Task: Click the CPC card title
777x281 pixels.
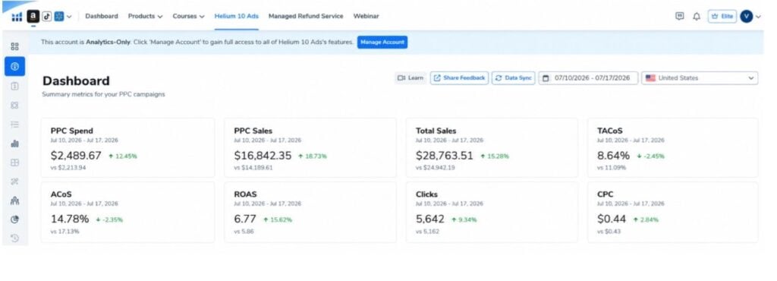Action: 605,194
